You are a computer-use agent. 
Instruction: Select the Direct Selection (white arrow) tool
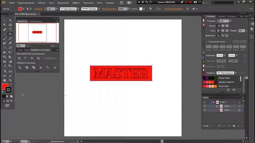point(10,20)
